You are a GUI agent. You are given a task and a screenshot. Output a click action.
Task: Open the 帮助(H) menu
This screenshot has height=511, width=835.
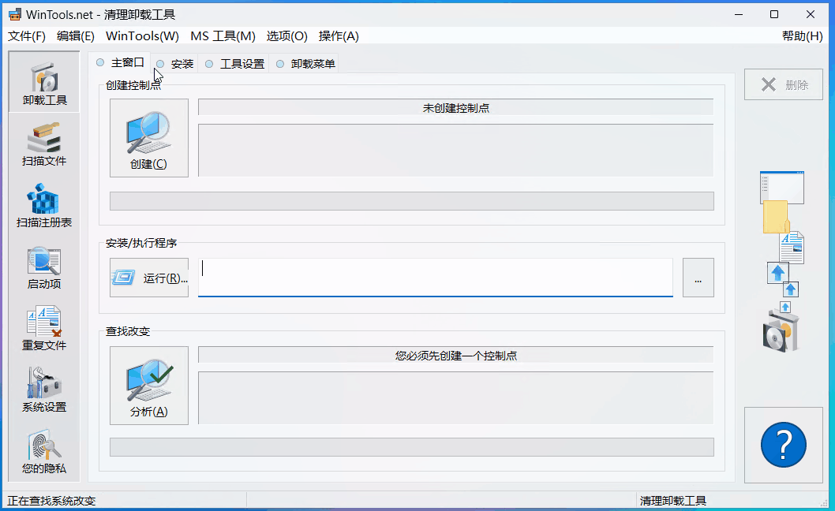point(803,36)
